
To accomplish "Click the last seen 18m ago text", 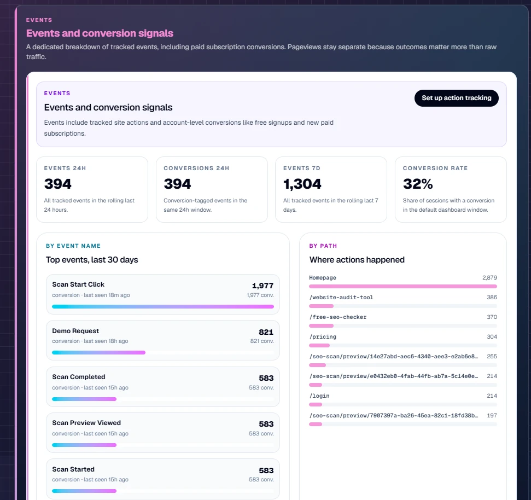I will click(107, 295).
